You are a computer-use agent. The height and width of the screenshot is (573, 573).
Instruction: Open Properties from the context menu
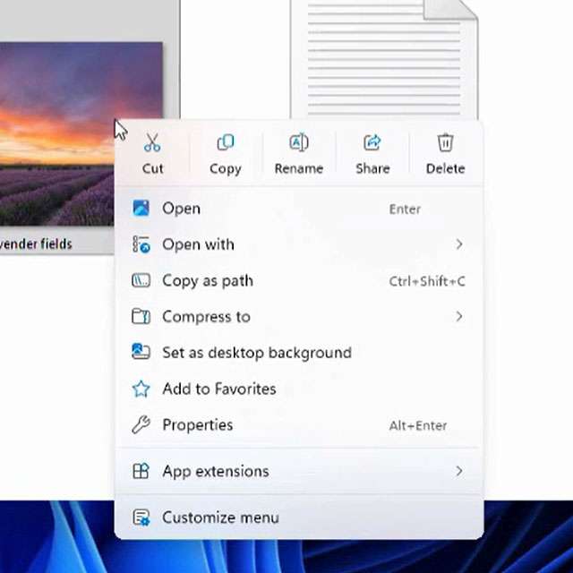[x=299, y=424]
